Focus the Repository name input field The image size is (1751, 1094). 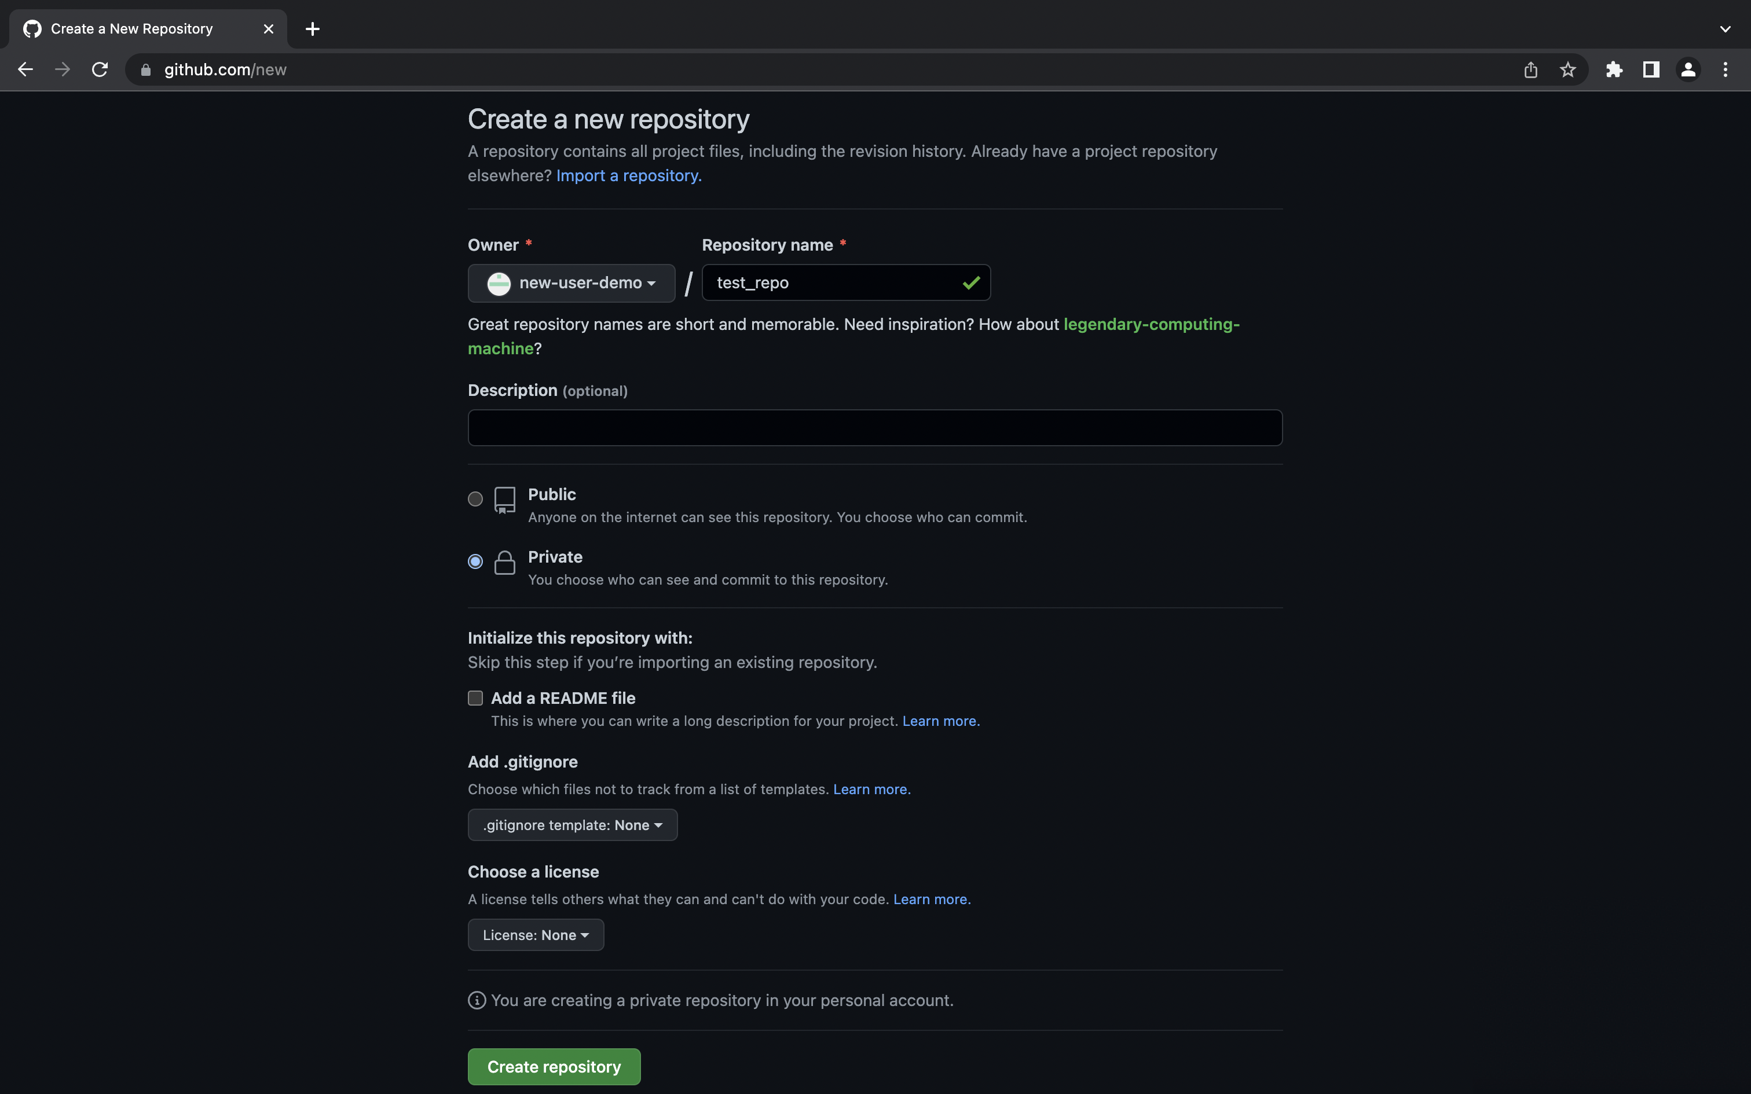[846, 283]
